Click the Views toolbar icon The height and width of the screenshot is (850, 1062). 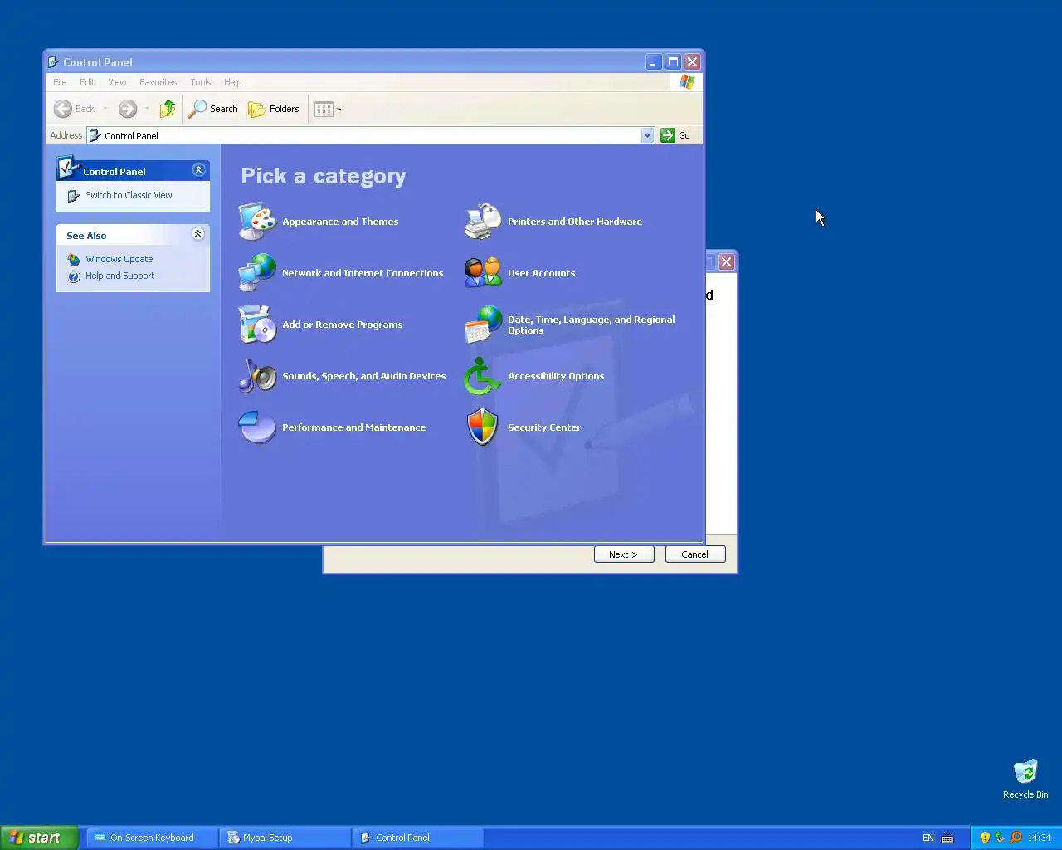click(324, 109)
